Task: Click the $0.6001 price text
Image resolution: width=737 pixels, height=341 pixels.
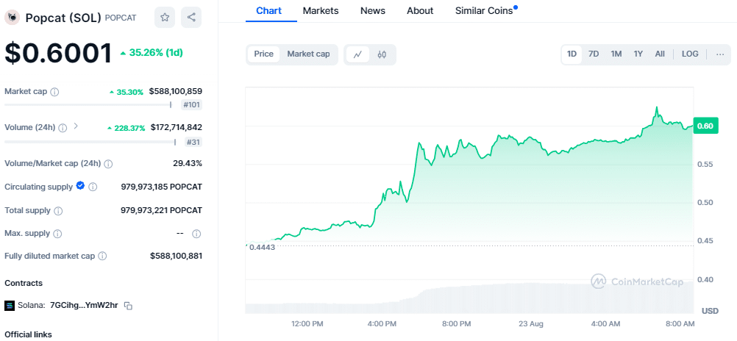Action: point(58,53)
